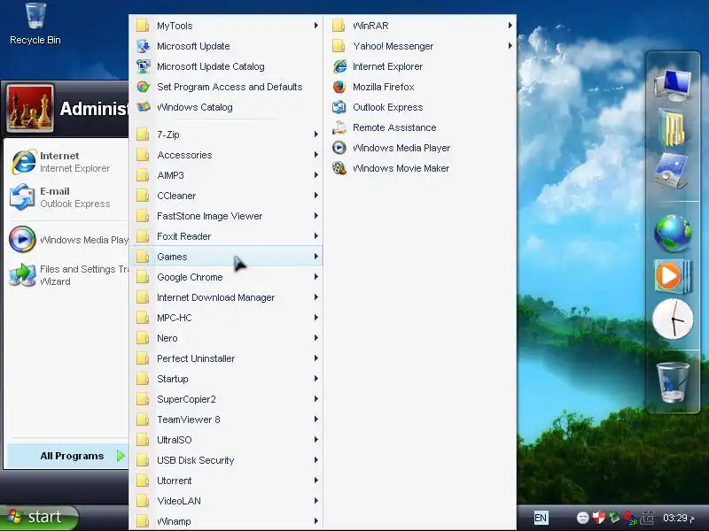Viewport: 709px width, 531px height.
Task: Click the Microsoft Update Catalog icon
Action: click(144, 66)
